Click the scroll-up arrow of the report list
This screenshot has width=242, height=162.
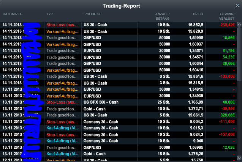pyautogui.click(x=239, y=24)
